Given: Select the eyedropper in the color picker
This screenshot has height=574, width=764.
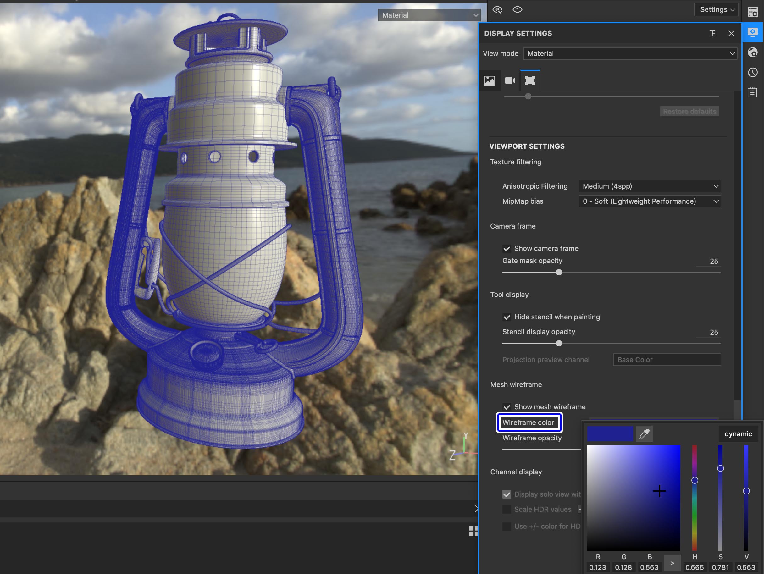Looking at the screenshot, I should pos(645,434).
